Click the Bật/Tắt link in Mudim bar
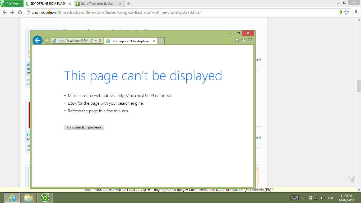Screen dimensions: 361x203 [238, 190]
